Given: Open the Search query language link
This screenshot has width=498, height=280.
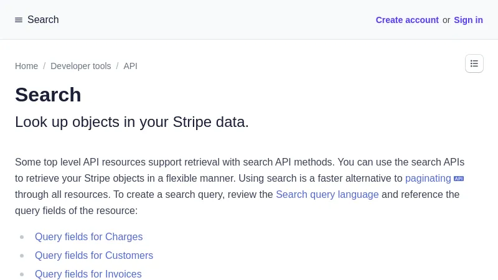Looking at the screenshot, I should pyautogui.click(x=327, y=195).
